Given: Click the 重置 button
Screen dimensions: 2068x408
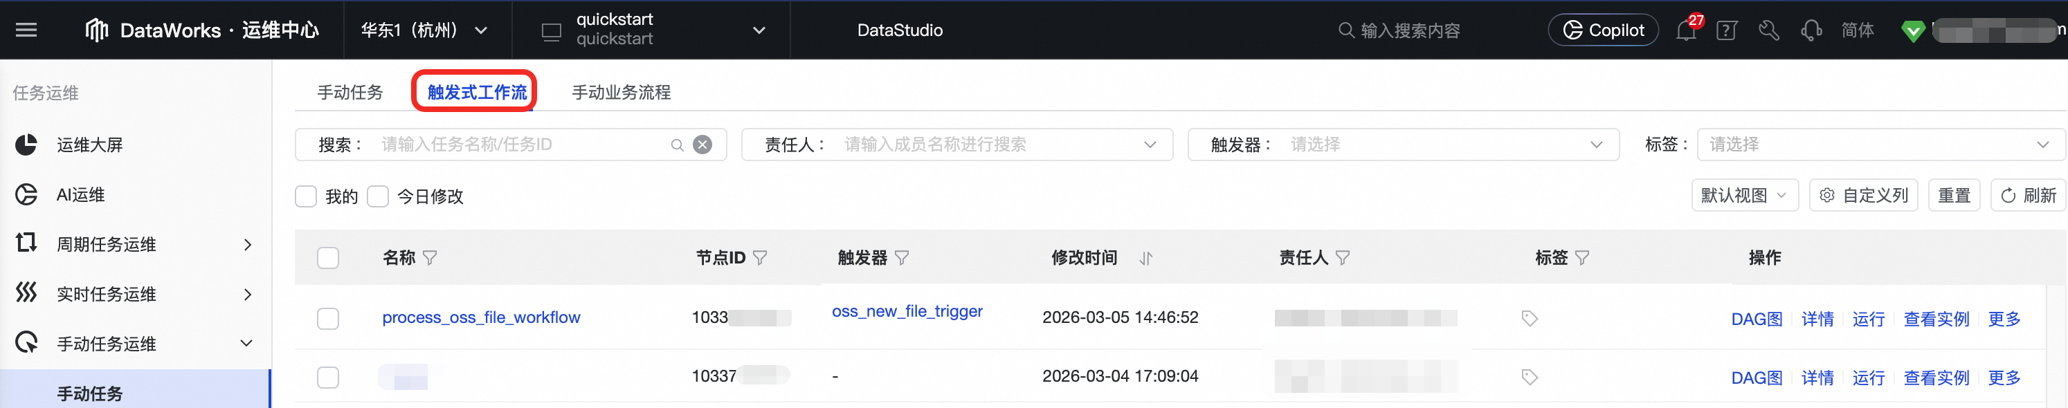Looking at the screenshot, I should (1954, 196).
